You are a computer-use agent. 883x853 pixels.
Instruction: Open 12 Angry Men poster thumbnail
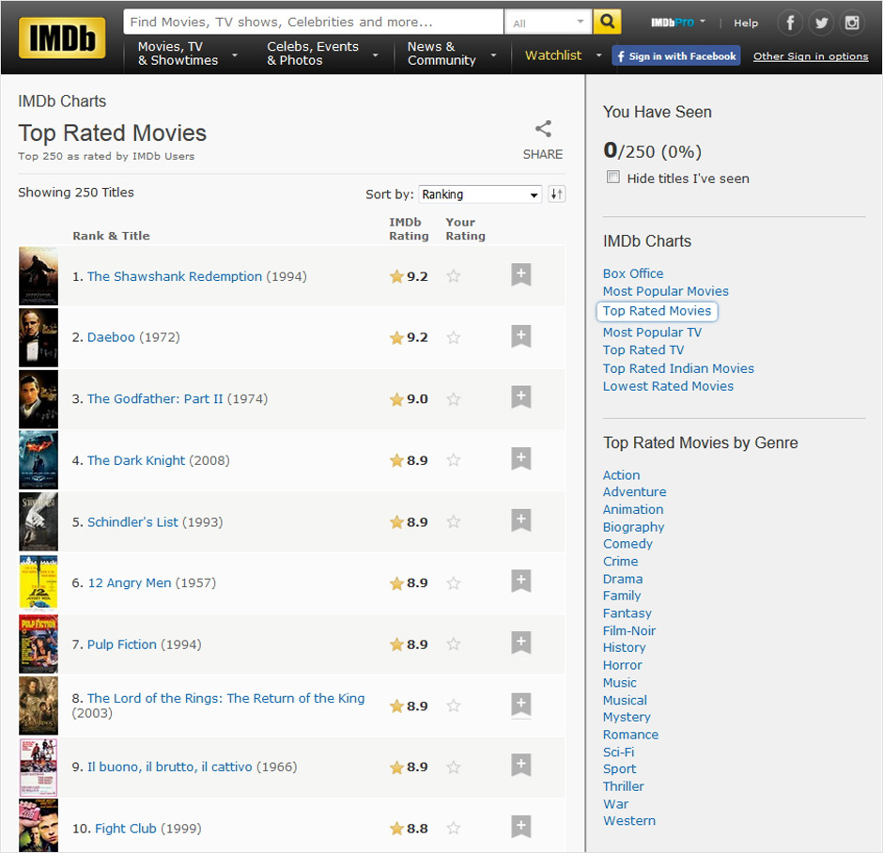[39, 582]
